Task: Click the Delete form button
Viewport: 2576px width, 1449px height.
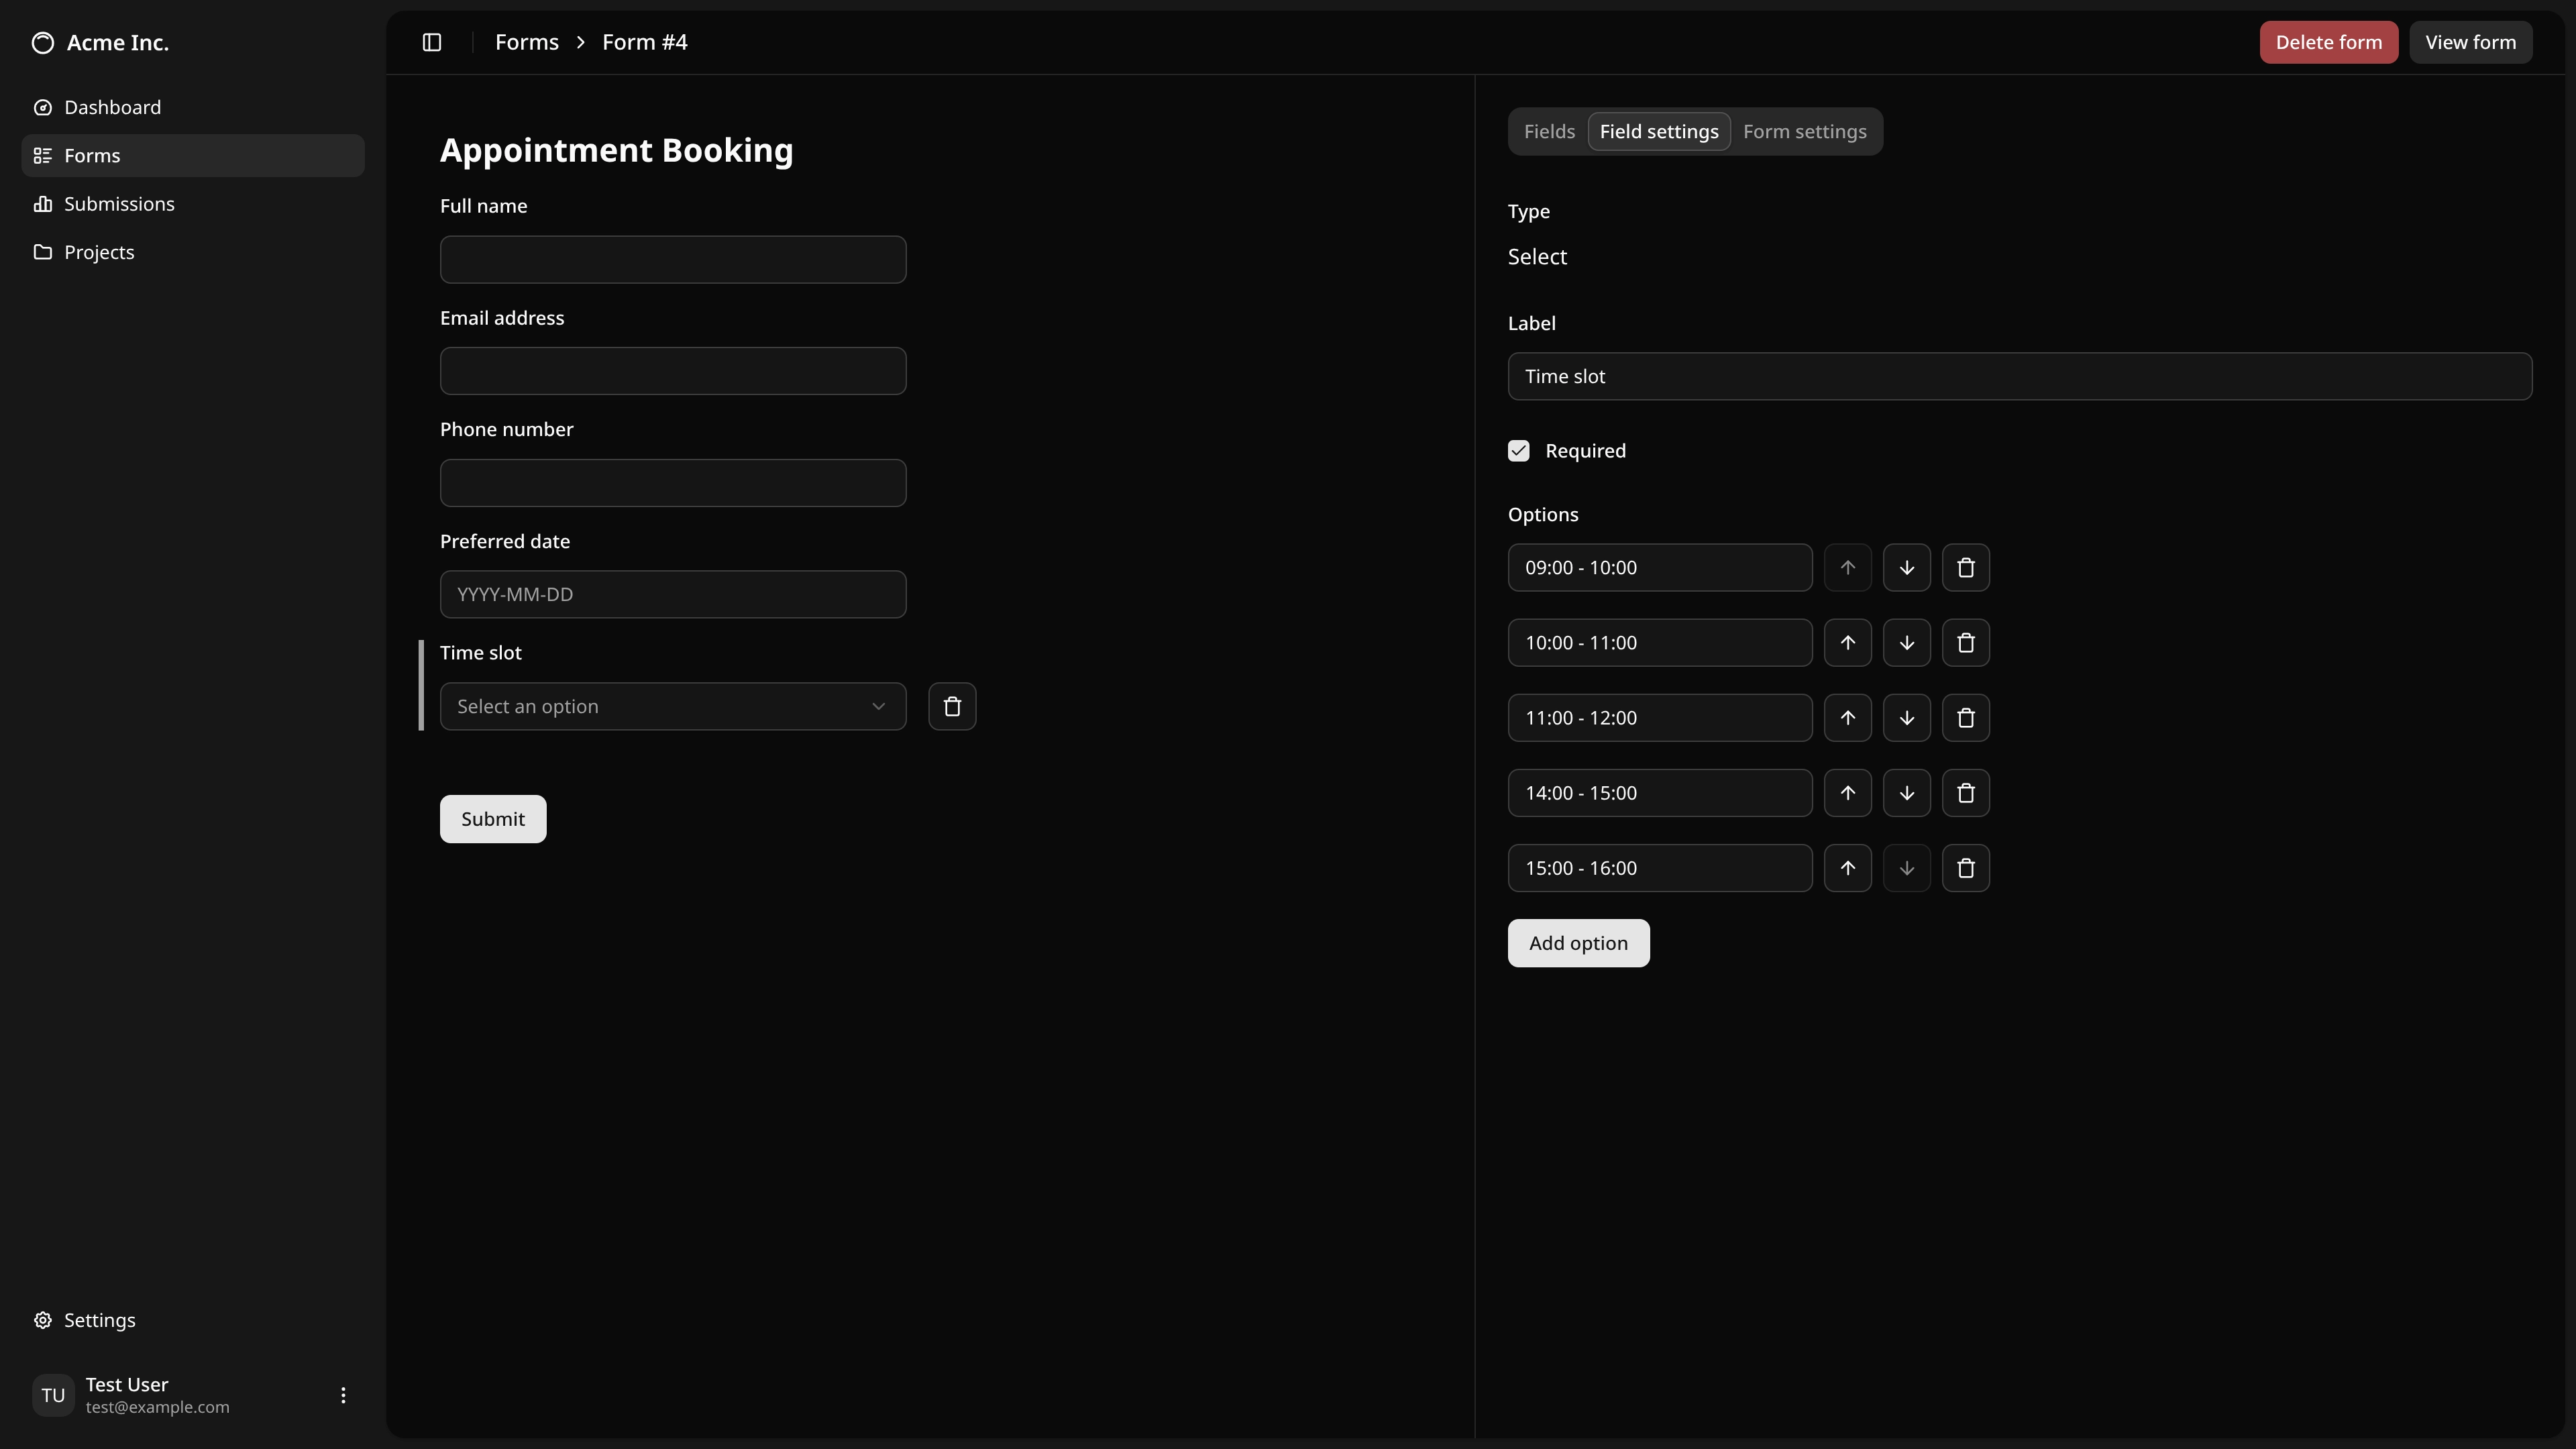Action: (x=2328, y=42)
